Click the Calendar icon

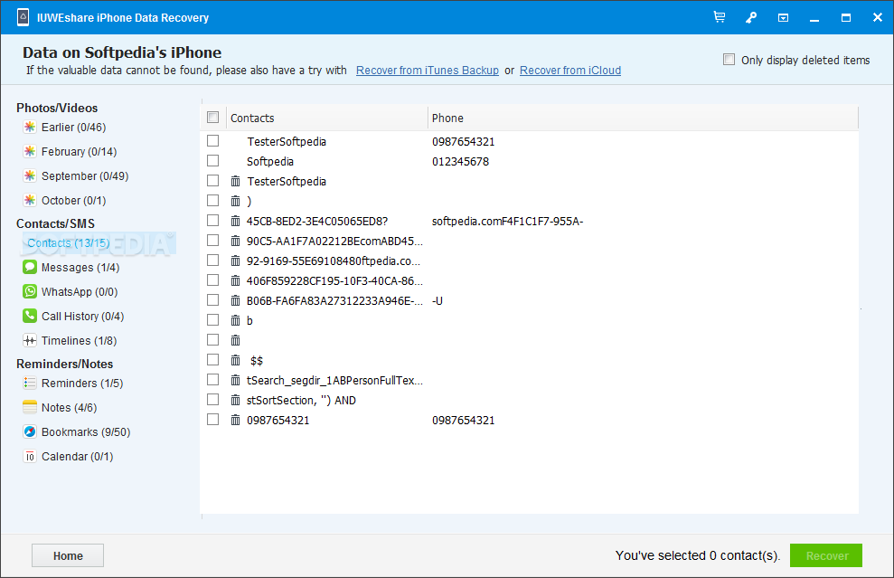coord(30,457)
